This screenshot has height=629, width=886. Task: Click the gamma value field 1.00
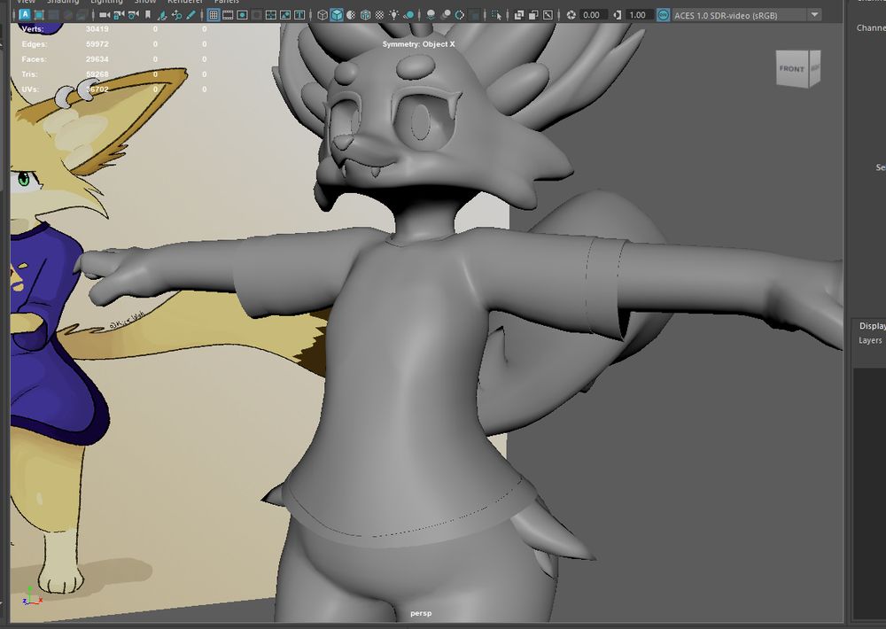pos(639,15)
